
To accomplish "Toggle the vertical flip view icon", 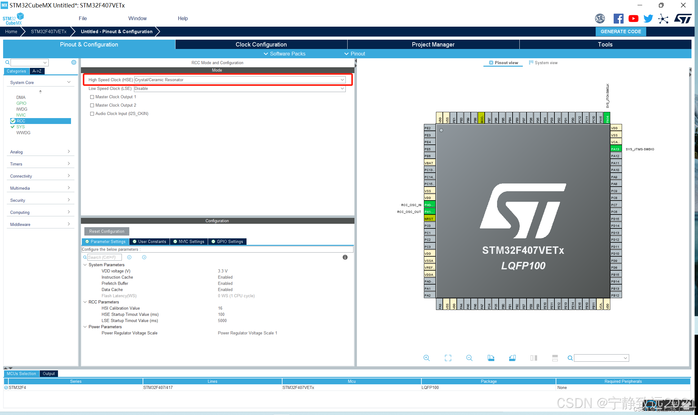I will click(555, 358).
